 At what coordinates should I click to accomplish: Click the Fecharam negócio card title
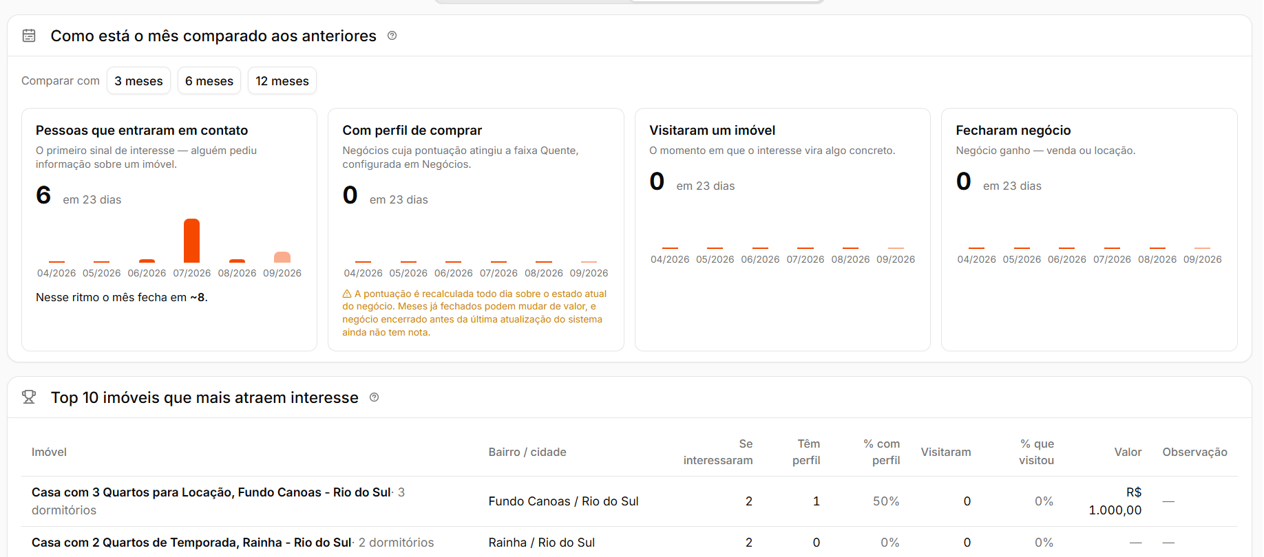(x=1013, y=130)
